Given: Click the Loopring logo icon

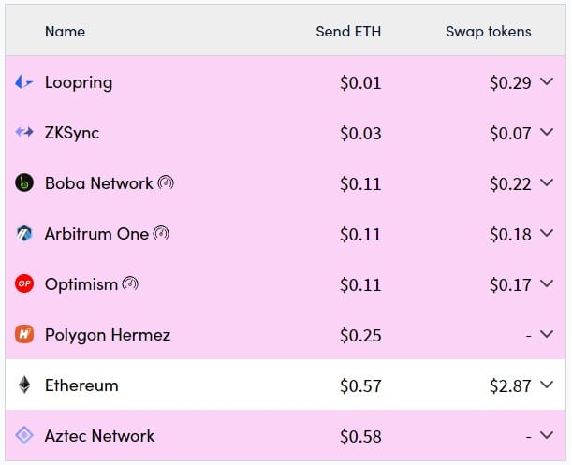Looking at the screenshot, I should coord(24,82).
